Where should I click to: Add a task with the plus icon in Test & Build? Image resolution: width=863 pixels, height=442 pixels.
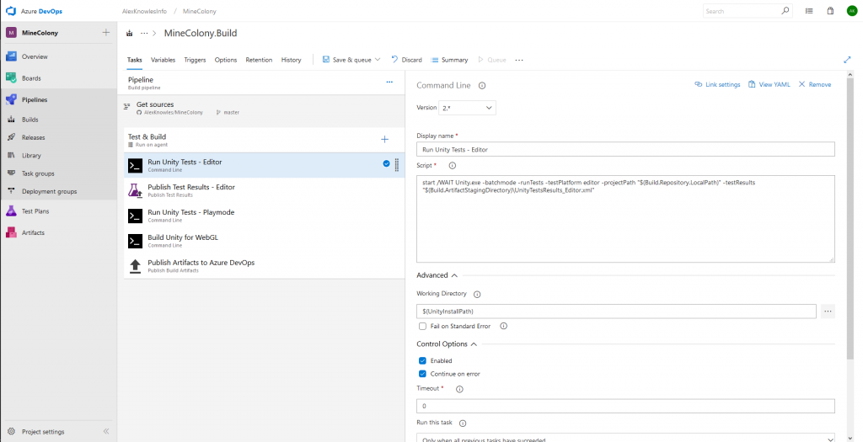point(385,139)
